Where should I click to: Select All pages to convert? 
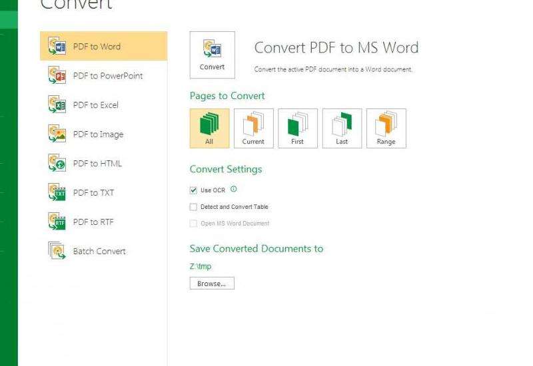209,128
